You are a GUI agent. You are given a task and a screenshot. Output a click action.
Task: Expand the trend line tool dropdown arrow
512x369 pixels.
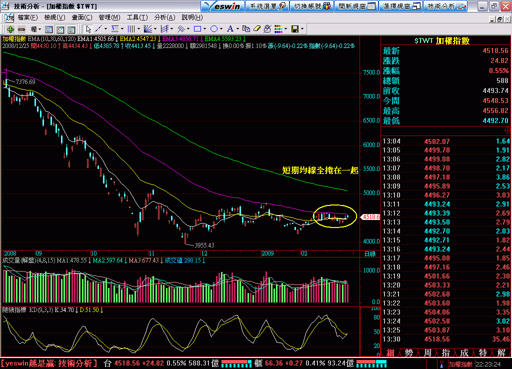[x=105, y=29]
